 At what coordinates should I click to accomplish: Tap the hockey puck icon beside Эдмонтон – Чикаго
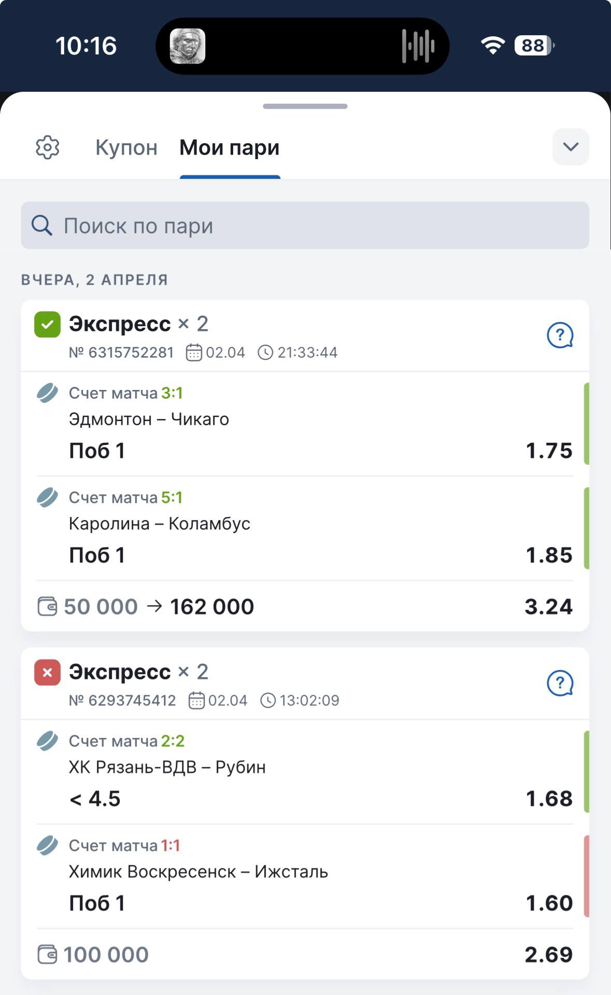click(x=47, y=393)
